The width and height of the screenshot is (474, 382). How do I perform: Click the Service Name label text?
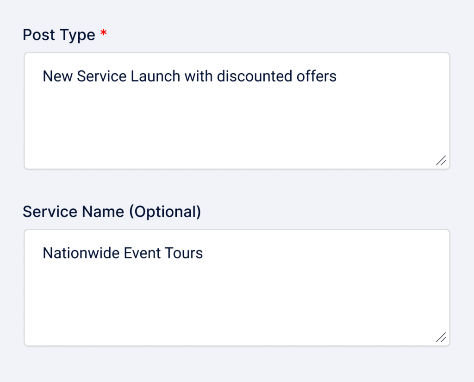tap(112, 212)
